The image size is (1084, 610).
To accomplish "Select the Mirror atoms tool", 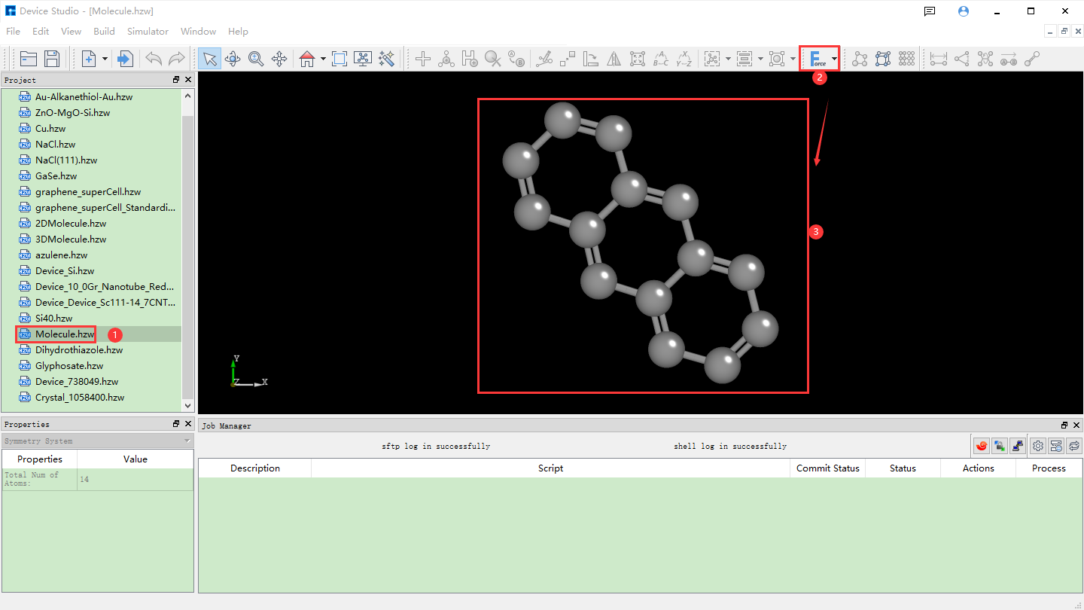I will 614,58.
